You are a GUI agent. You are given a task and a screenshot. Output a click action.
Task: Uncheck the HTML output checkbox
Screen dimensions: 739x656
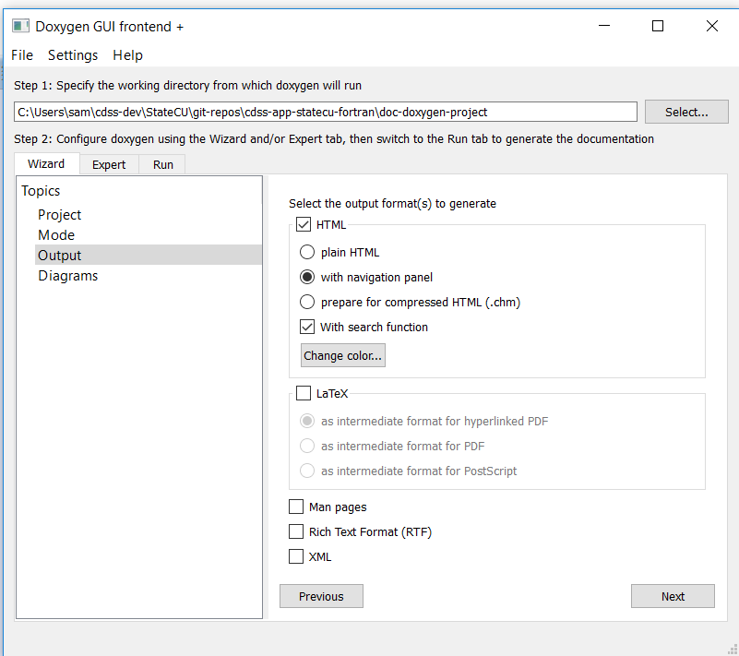304,224
